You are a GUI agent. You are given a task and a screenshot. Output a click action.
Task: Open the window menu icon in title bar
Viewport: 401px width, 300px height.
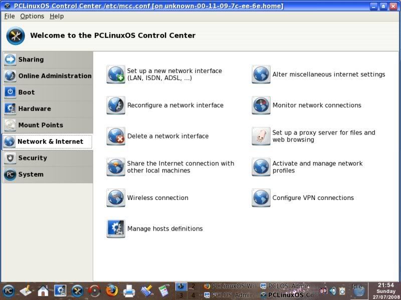click(x=7, y=6)
